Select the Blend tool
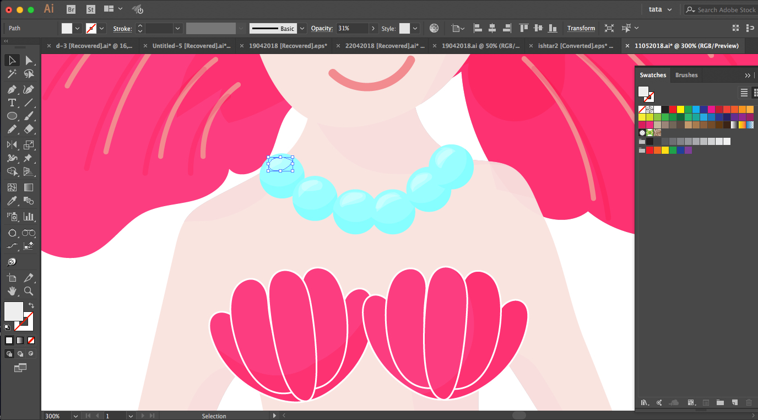This screenshot has height=420, width=758. pyautogui.click(x=29, y=201)
